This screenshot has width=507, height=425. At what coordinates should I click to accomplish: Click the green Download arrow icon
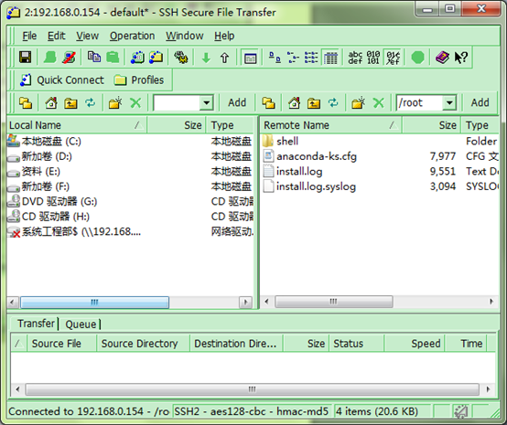tap(206, 58)
